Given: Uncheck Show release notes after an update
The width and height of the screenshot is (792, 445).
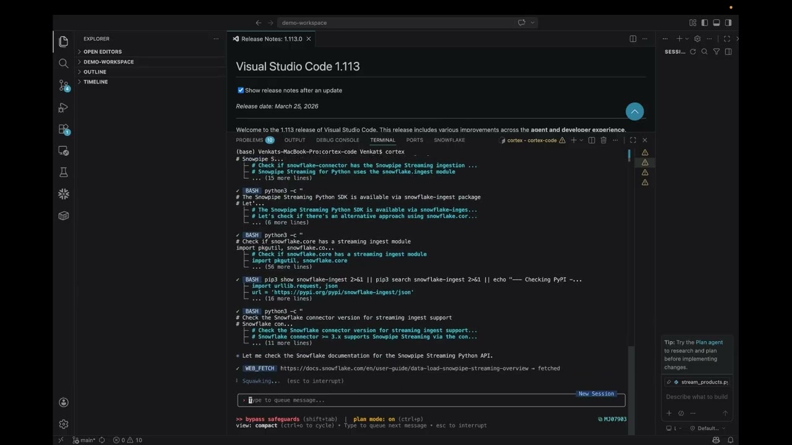Looking at the screenshot, I should pos(241,90).
